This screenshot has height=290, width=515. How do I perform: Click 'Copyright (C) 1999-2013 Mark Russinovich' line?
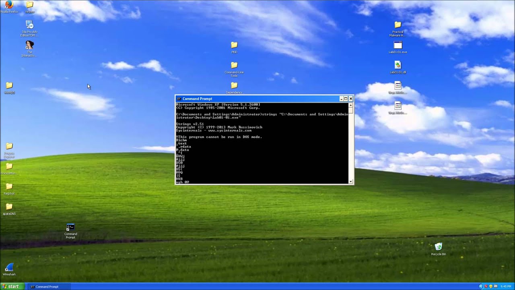(x=219, y=127)
